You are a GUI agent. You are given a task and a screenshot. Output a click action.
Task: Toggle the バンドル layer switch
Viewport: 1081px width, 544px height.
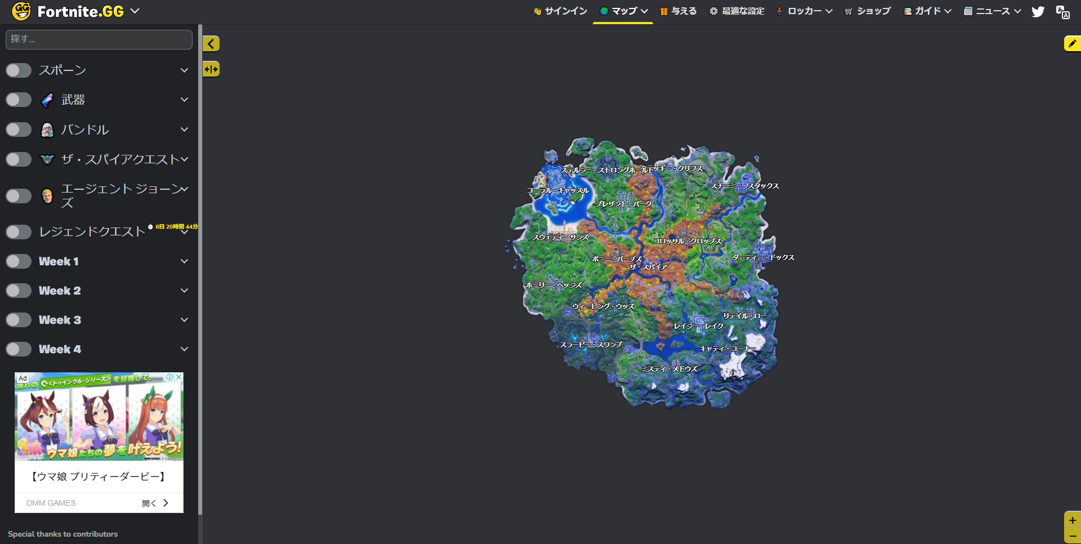[x=19, y=130]
